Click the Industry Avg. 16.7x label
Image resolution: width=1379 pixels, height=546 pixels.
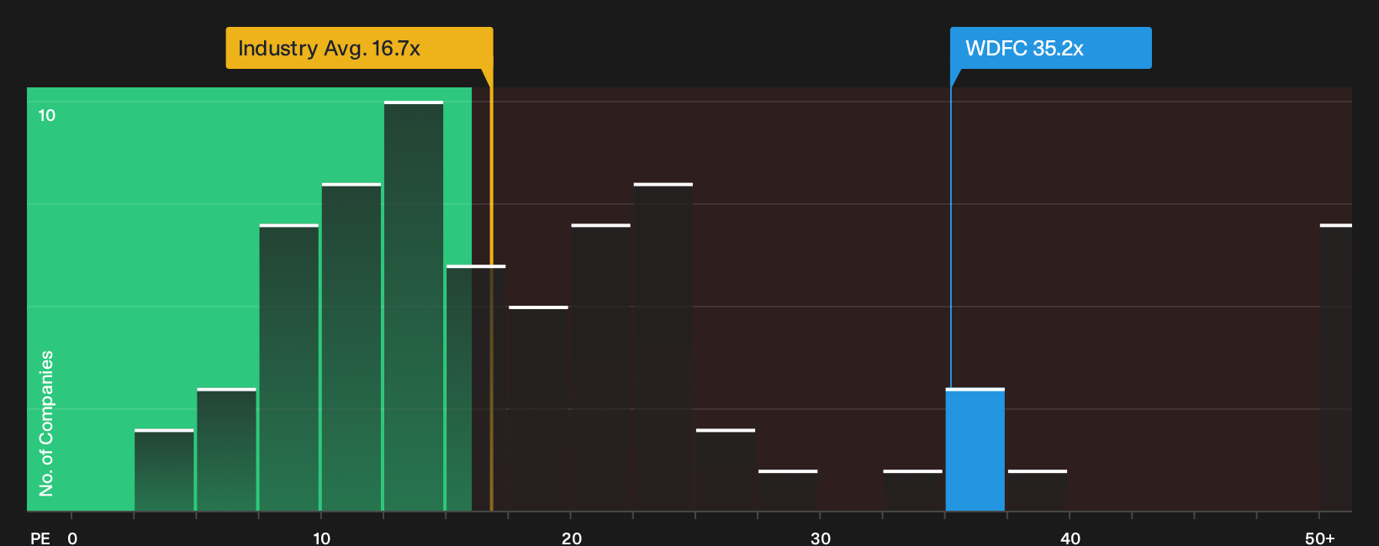tap(359, 48)
